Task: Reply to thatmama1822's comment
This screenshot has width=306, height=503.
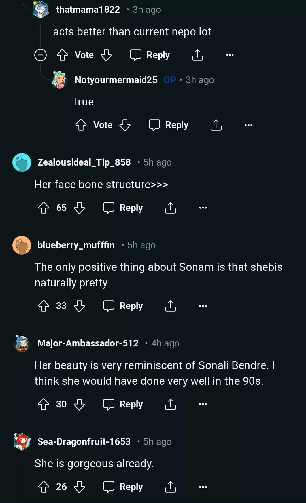Action: (x=150, y=55)
